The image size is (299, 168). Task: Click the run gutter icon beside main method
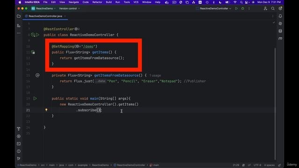[35, 98]
